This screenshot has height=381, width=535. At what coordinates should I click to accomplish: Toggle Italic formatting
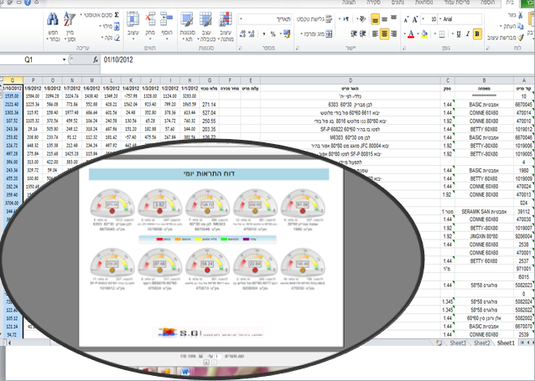(x=468, y=34)
